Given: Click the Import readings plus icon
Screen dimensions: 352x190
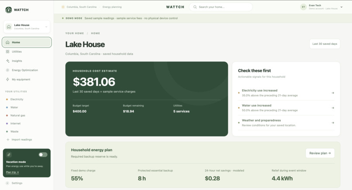Looking at the screenshot, I should pyautogui.click(x=8, y=139).
